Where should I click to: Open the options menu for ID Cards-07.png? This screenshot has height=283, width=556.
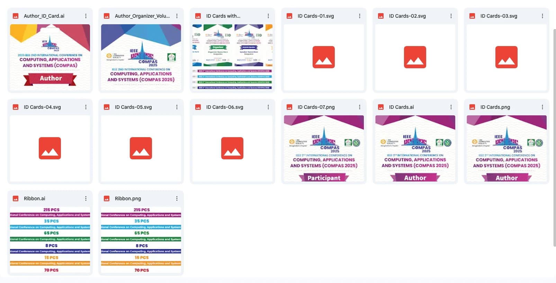click(x=360, y=107)
